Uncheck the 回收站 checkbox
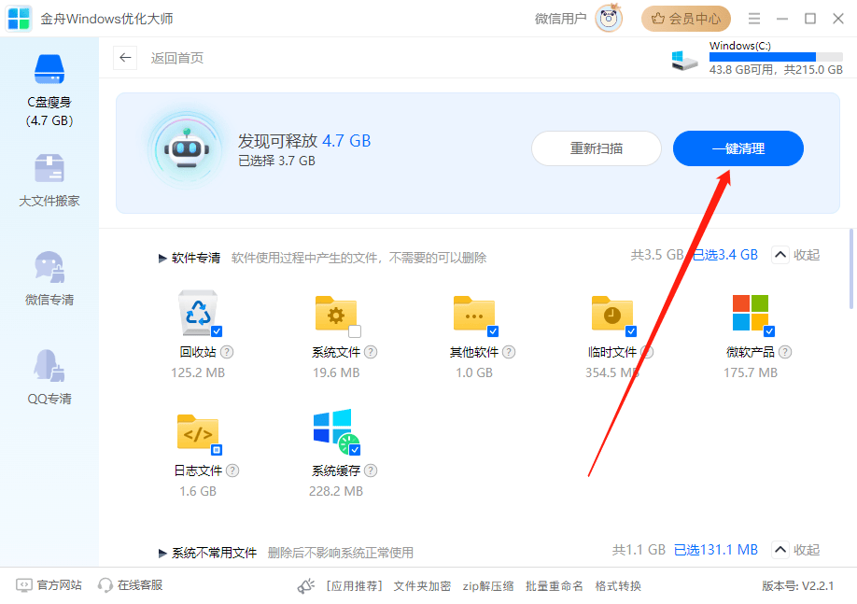The width and height of the screenshot is (857, 604). coord(217,331)
